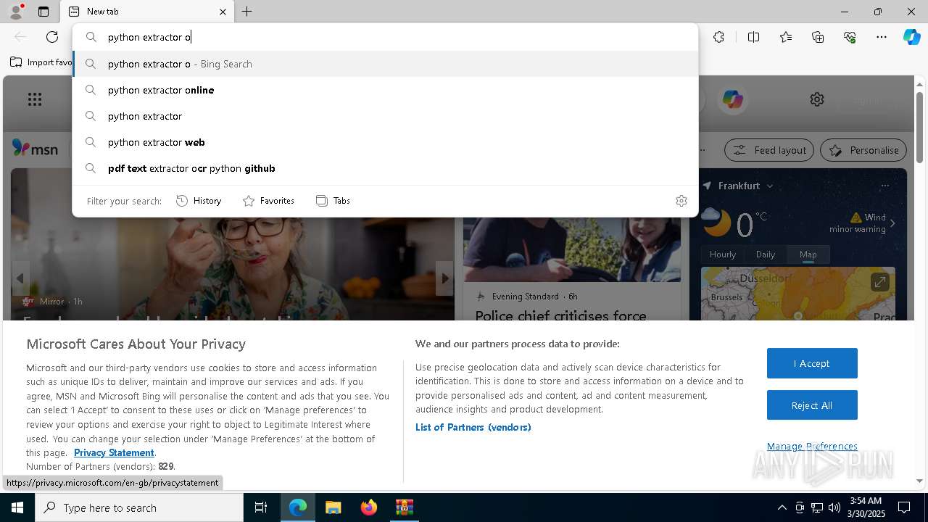The height and width of the screenshot is (522, 928).
Task: Open Task View taskbar icon
Action: click(x=261, y=507)
